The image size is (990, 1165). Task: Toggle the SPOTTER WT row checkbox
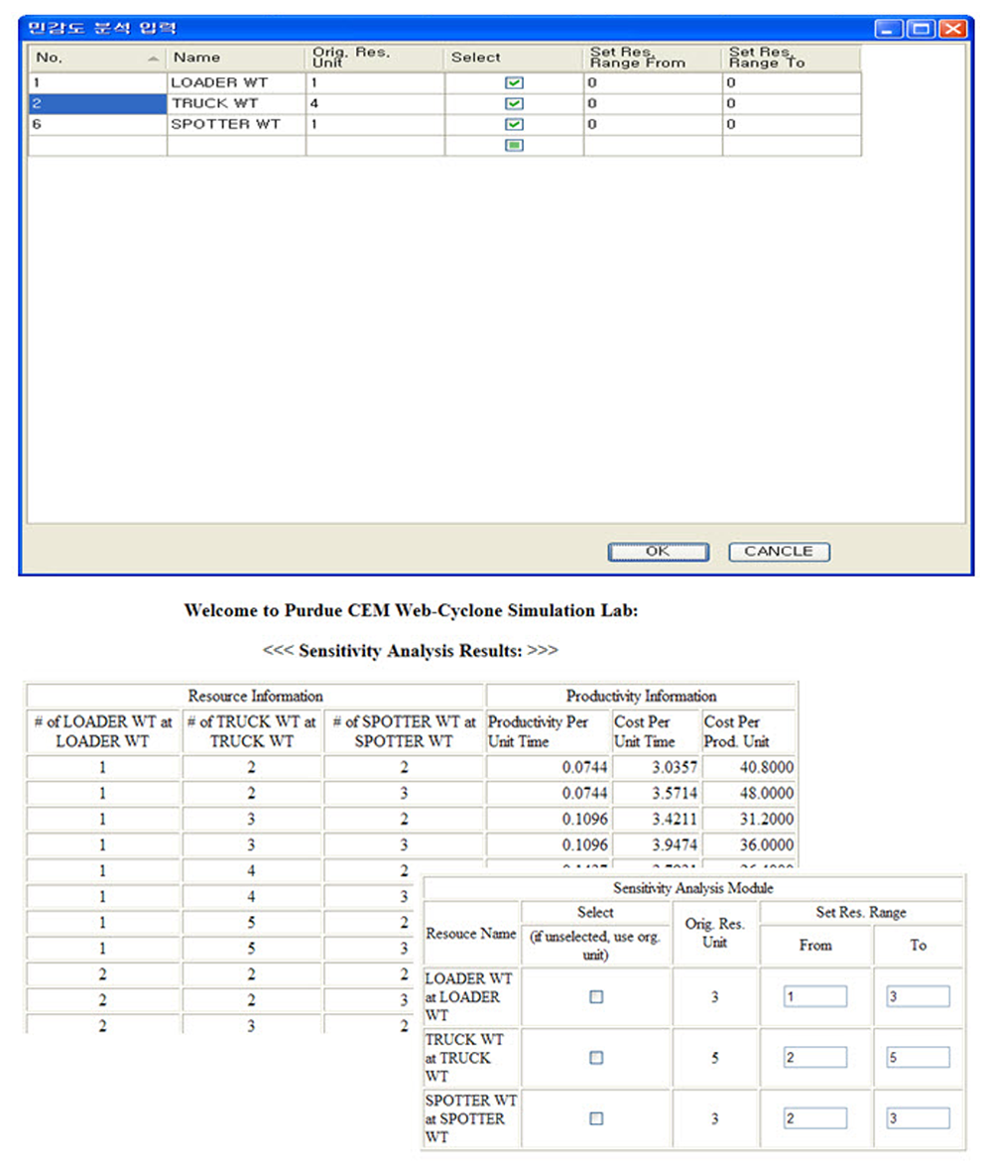[x=514, y=125]
